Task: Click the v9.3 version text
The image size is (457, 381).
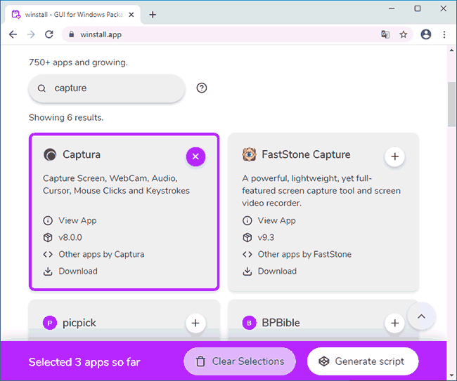Action: tap(266, 237)
